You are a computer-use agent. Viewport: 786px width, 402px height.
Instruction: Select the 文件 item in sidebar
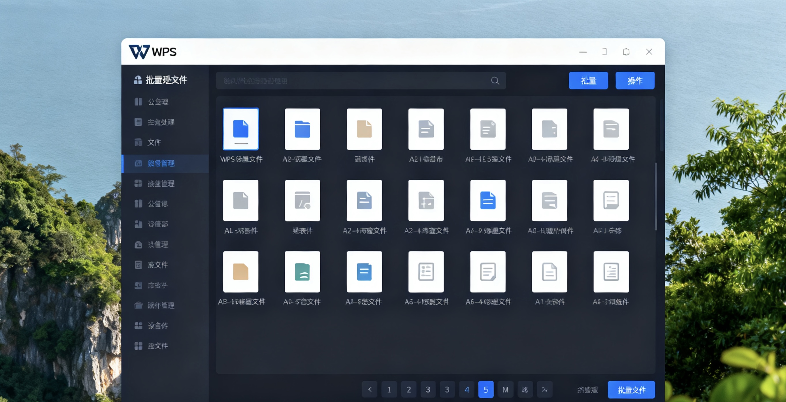pyautogui.click(x=154, y=142)
